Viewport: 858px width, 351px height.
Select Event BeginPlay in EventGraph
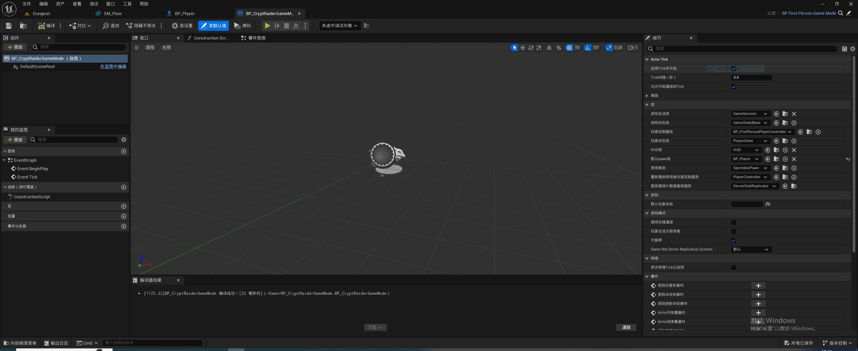[33, 169]
